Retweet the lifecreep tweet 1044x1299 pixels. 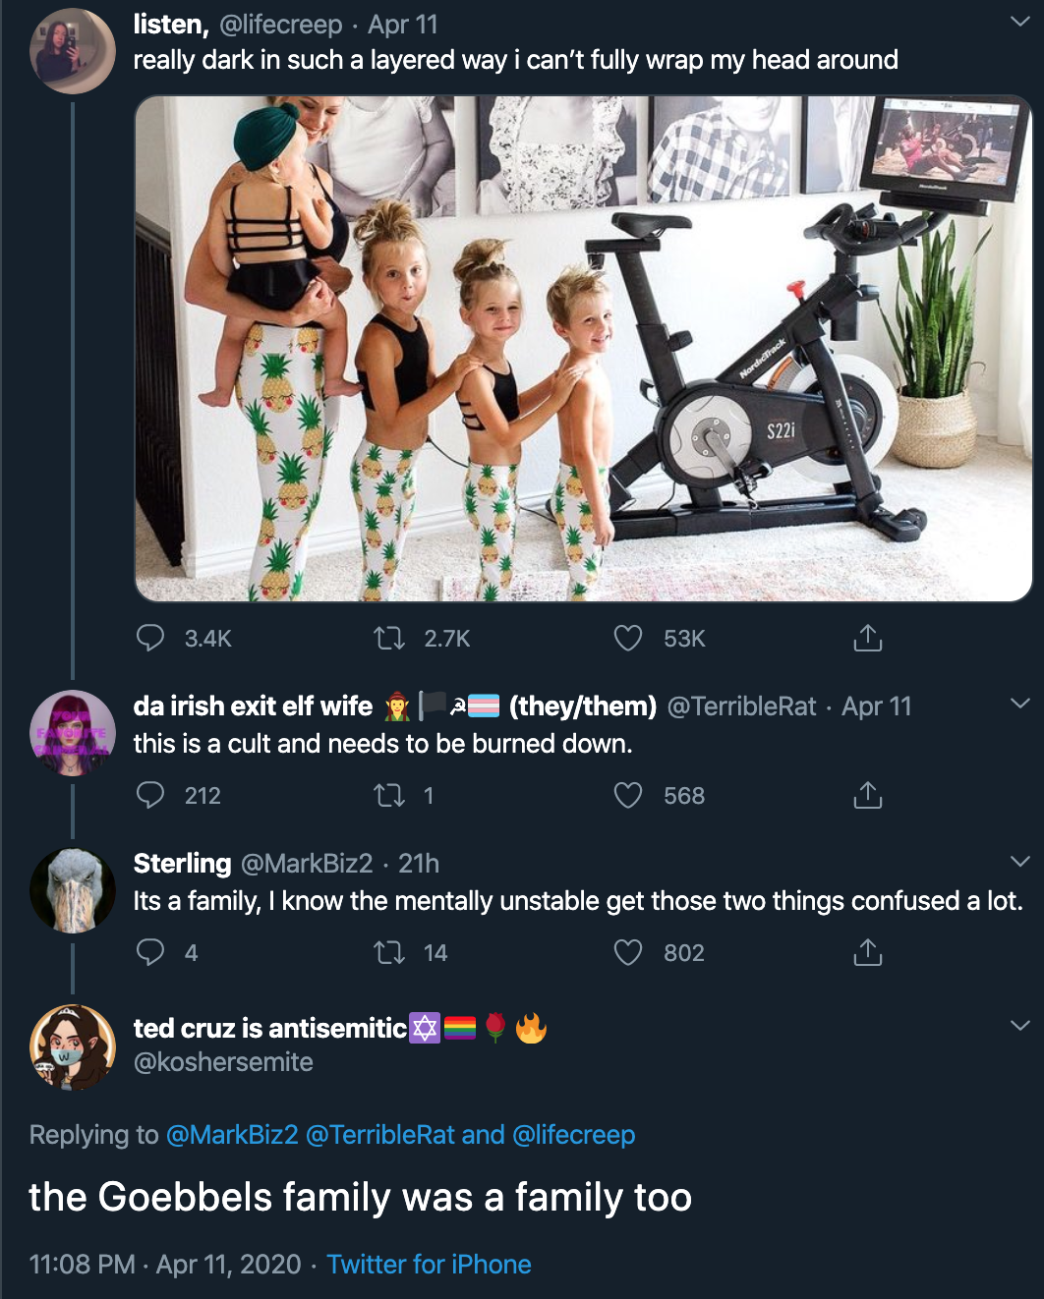click(389, 639)
